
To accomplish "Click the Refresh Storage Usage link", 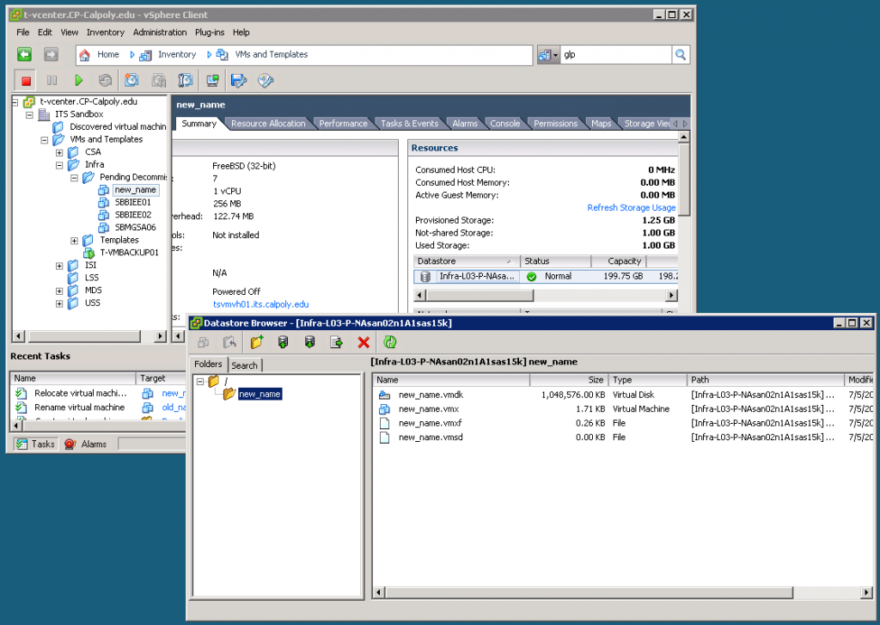I will coord(632,208).
